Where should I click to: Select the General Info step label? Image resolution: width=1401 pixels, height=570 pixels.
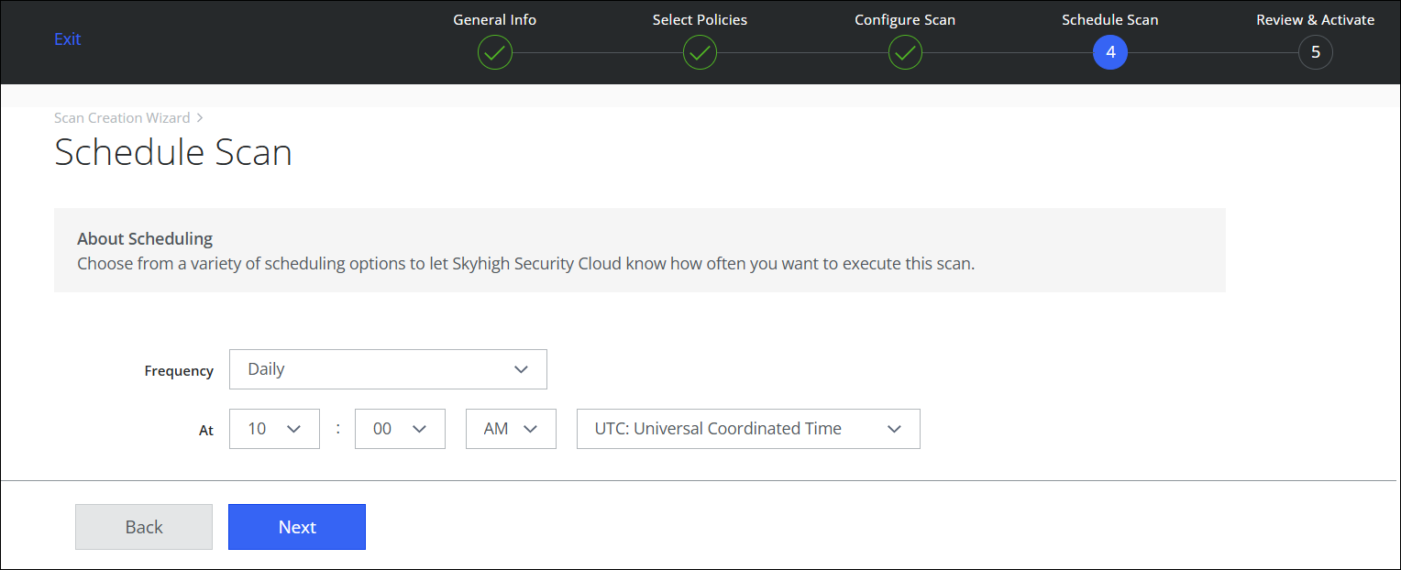click(494, 19)
